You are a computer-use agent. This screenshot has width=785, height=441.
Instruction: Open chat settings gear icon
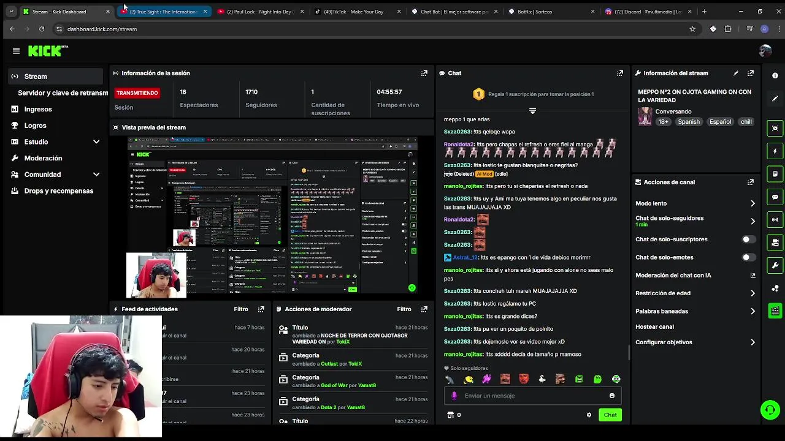(x=589, y=415)
